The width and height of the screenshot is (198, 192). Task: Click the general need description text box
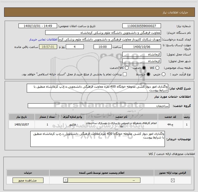pyautogui.click(x=97, y=88)
